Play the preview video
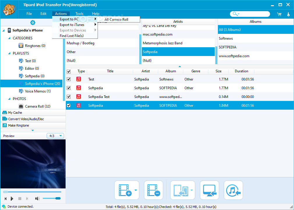Viewport: 294px width, 210px height. (x=12, y=198)
